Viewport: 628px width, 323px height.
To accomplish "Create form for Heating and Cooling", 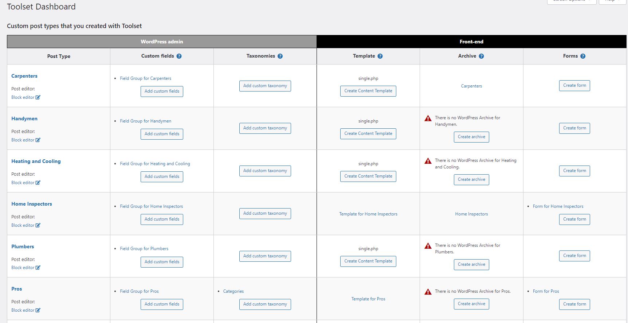I will (x=574, y=171).
